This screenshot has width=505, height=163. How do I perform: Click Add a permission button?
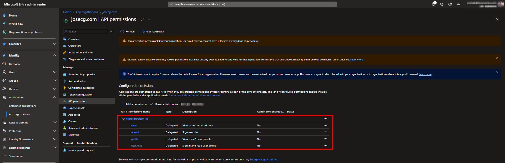134,104
